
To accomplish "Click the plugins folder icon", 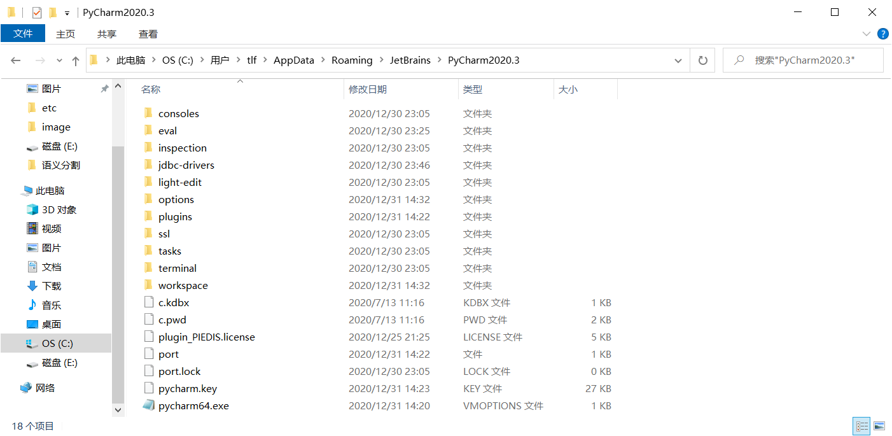I will click(148, 216).
